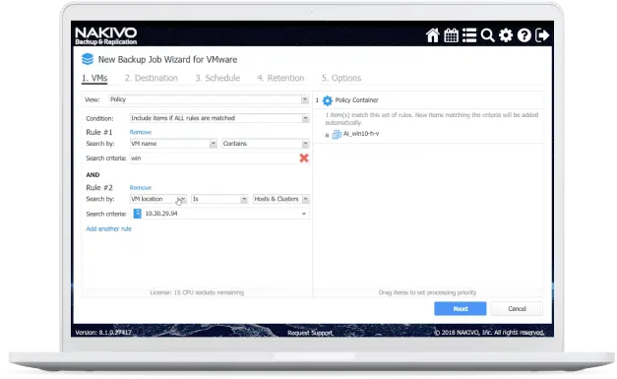Click the Next button
Image resolution: width=617 pixels, height=379 pixels.
(x=460, y=309)
